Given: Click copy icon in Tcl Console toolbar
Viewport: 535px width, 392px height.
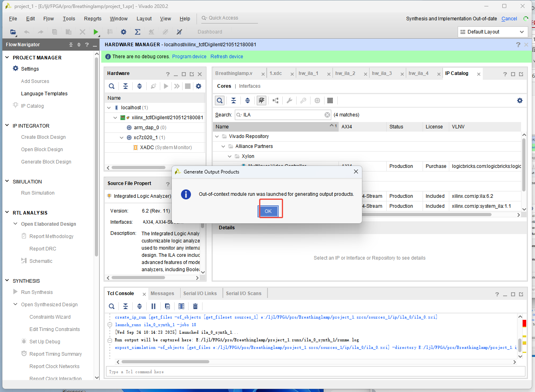Looking at the screenshot, I should (x=167, y=306).
